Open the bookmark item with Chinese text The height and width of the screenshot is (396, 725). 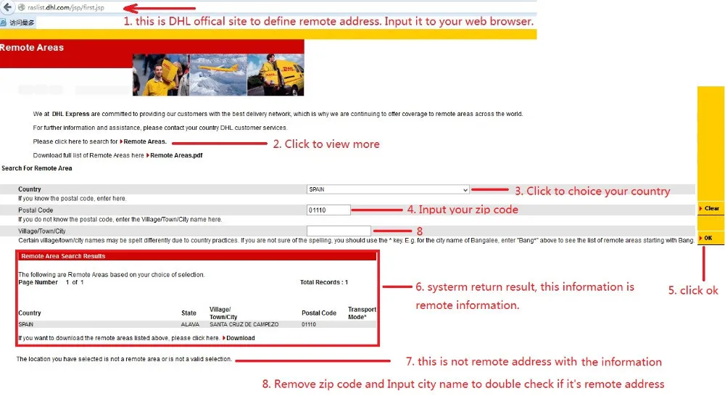coord(17,22)
